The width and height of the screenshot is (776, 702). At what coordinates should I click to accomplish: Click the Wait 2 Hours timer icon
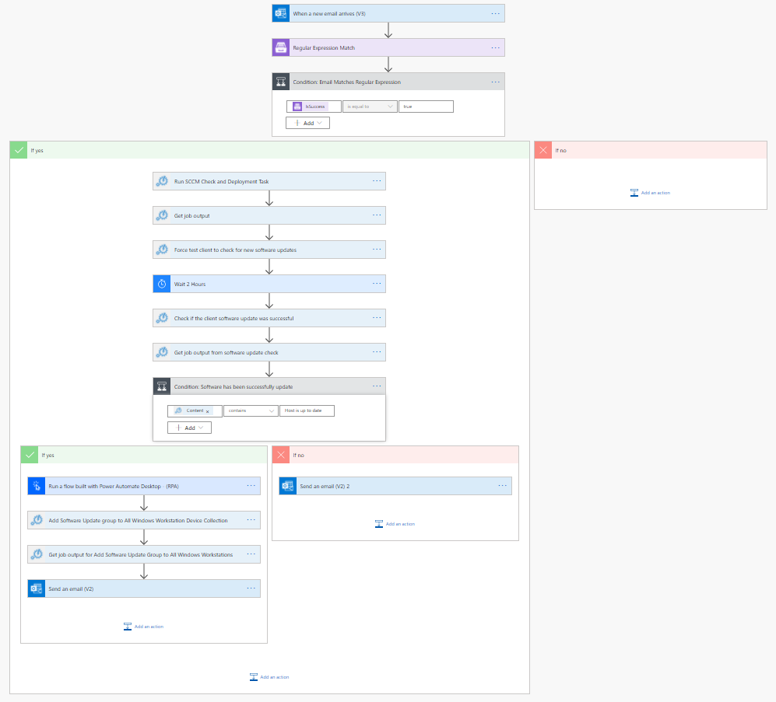161,284
